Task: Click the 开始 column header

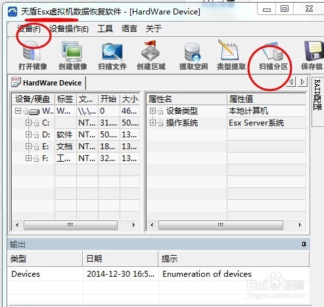Action: [x=109, y=99]
